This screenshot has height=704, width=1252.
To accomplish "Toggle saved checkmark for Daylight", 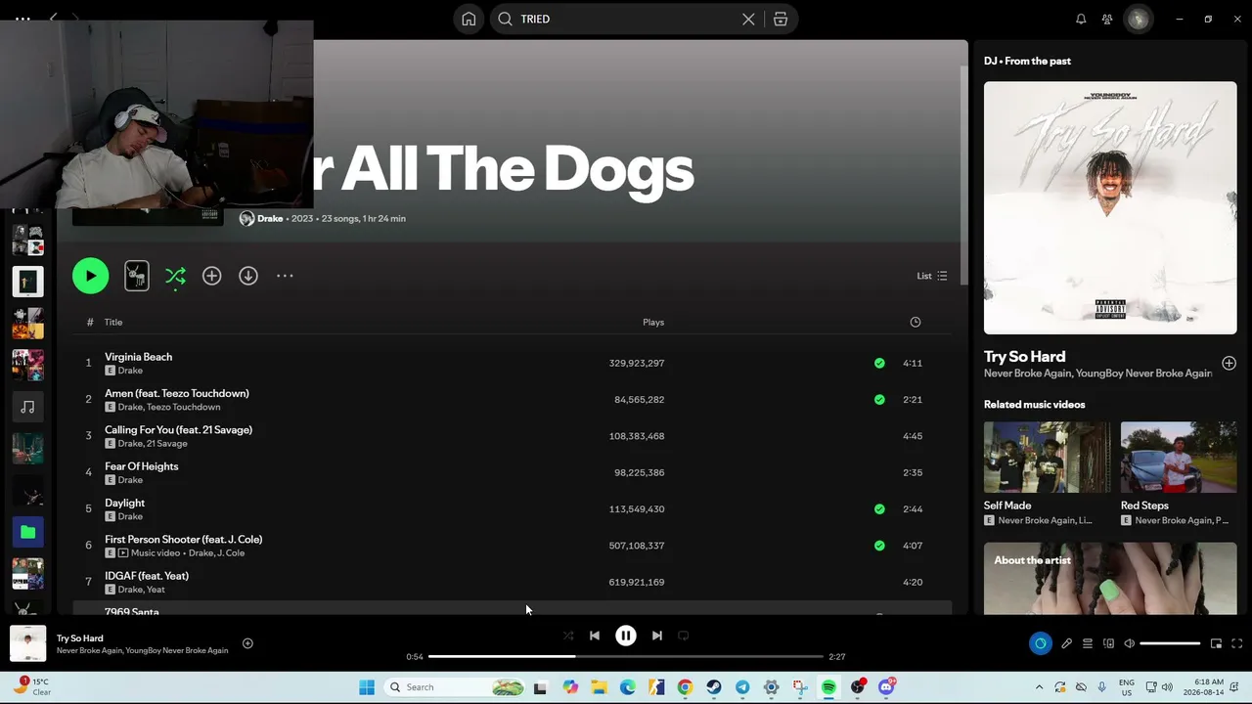I will click(879, 508).
